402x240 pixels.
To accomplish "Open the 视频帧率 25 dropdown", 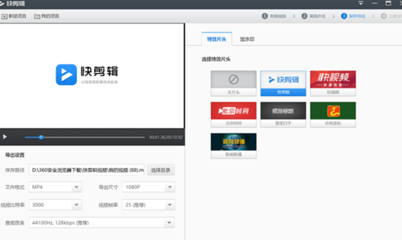I will [x=149, y=205].
